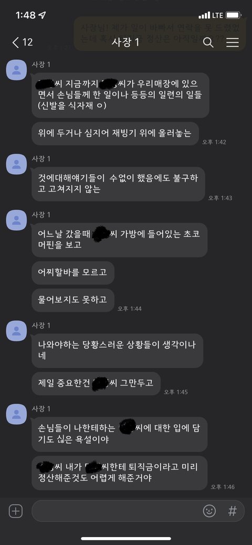The width and height of the screenshot is (252, 545).
Task: Open the emoji smiley picker
Action: [209, 511]
